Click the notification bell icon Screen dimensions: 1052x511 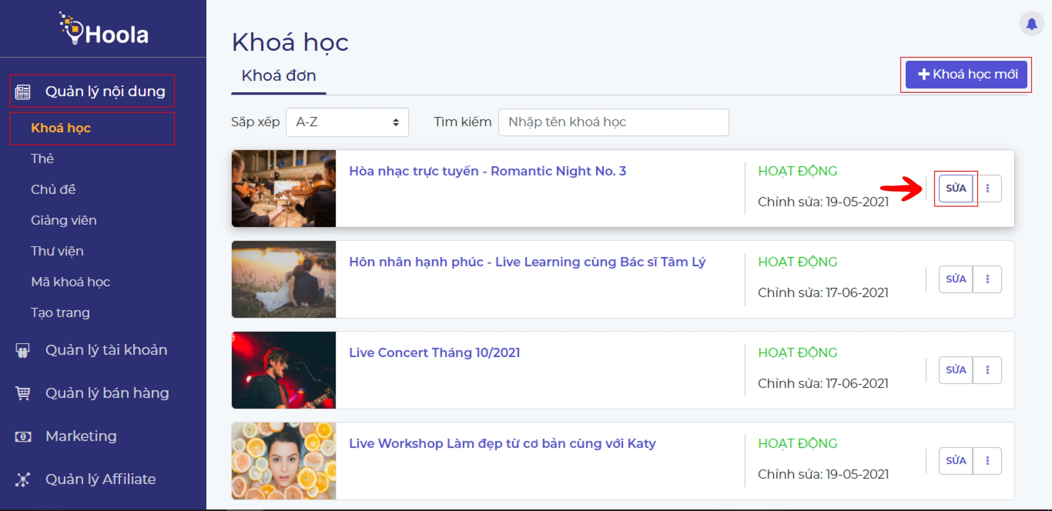1031,23
